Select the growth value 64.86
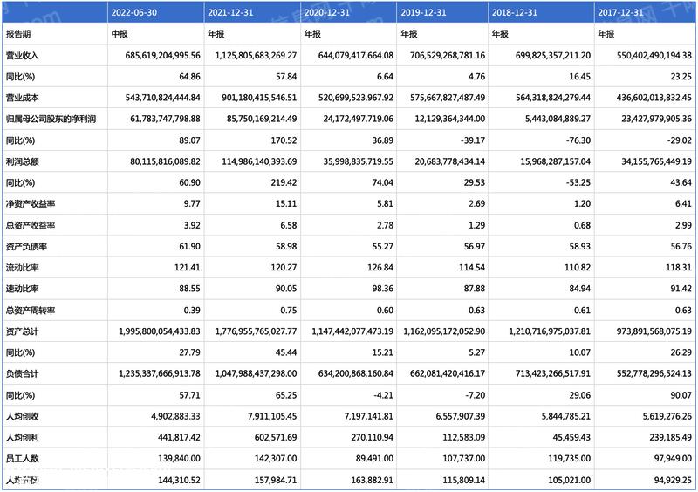The width and height of the screenshot is (698, 492). pyautogui.click(x=189, y=77)
